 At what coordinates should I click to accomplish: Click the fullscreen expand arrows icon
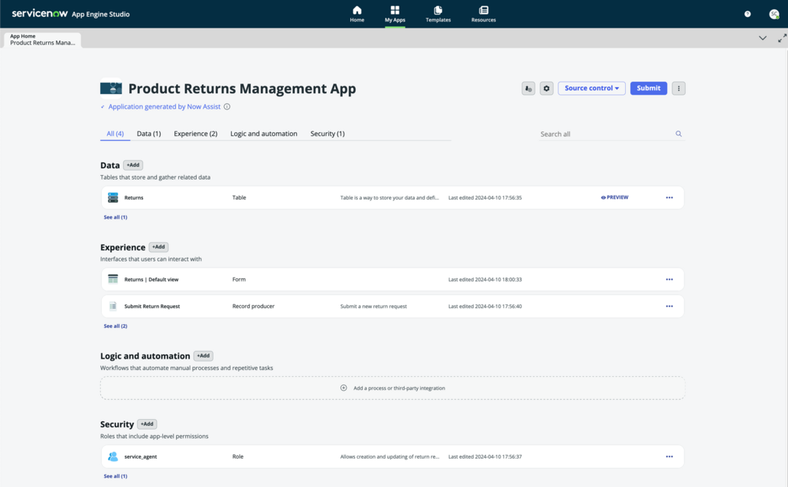click(782, 38)
